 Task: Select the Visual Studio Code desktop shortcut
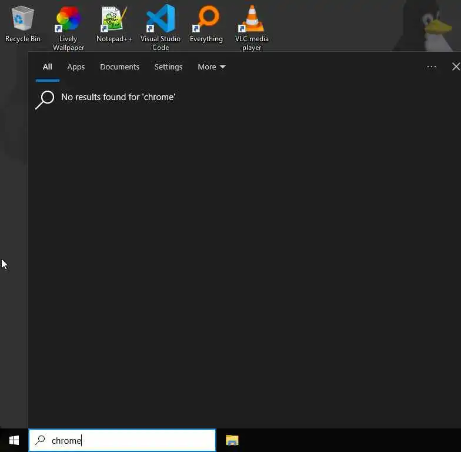tap(161, 28)
